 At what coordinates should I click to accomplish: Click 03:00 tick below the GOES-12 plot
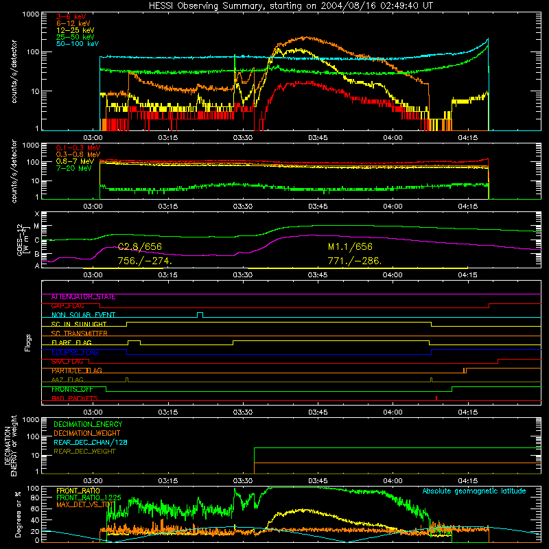point(93,275)
